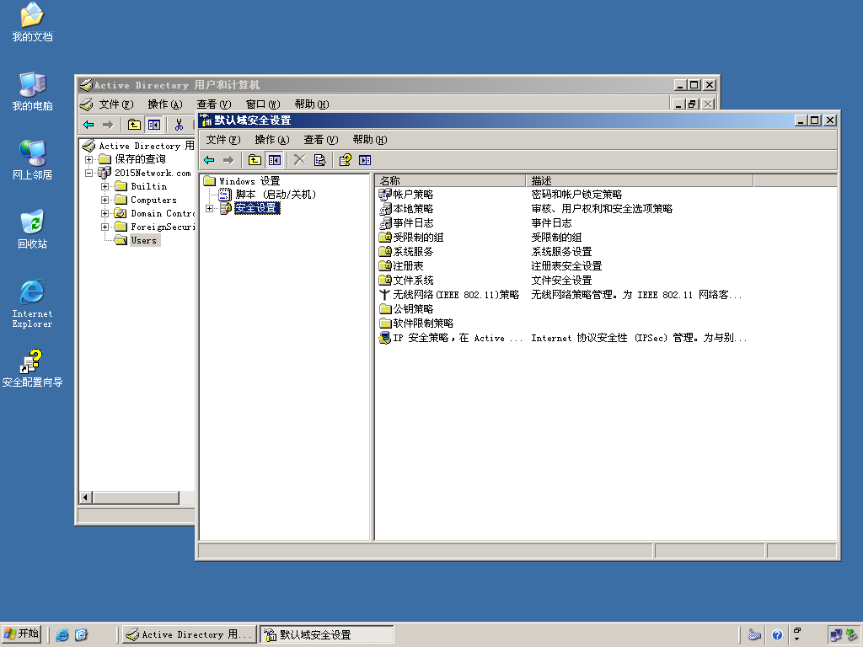Switch to Active Directory taskbar button
The image size is (863, 647).
pyautogui.click(x=189, y=635)
